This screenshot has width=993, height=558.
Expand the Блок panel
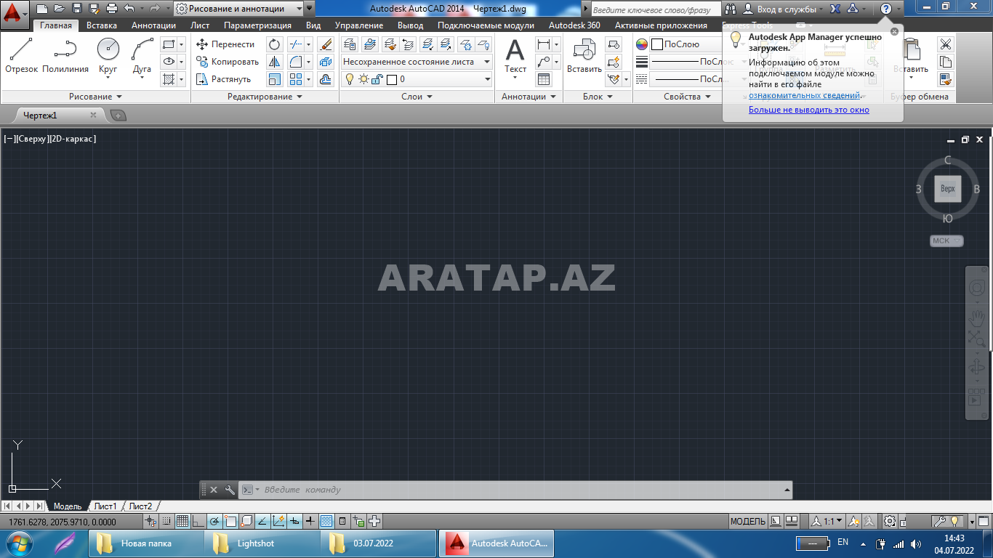click(598, 97)
